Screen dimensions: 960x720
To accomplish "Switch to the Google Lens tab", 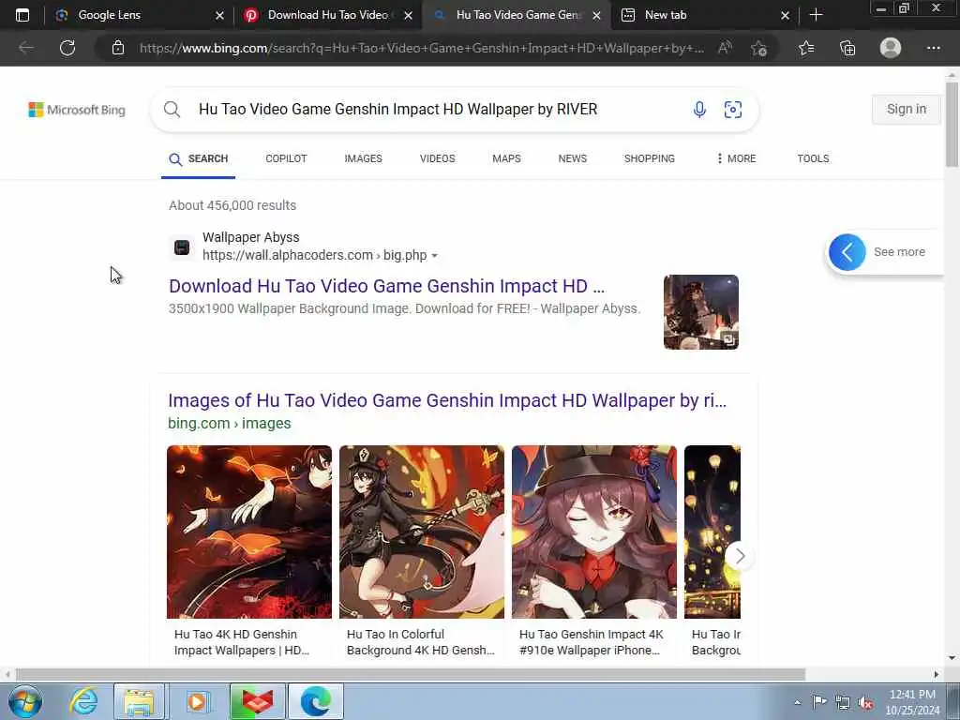I will [x=141, y=15].
